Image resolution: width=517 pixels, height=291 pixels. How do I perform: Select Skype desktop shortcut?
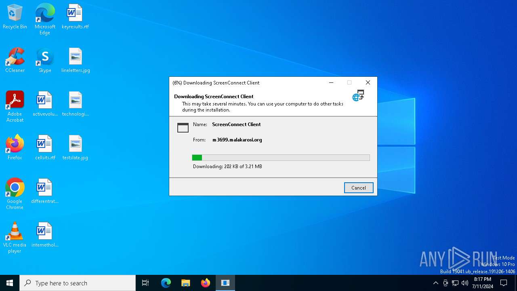tap(45, 61)
